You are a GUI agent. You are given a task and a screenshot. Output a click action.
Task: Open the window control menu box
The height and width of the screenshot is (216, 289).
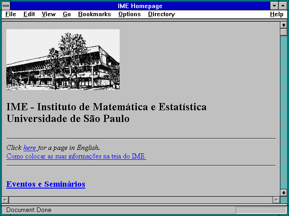point(6,6)
